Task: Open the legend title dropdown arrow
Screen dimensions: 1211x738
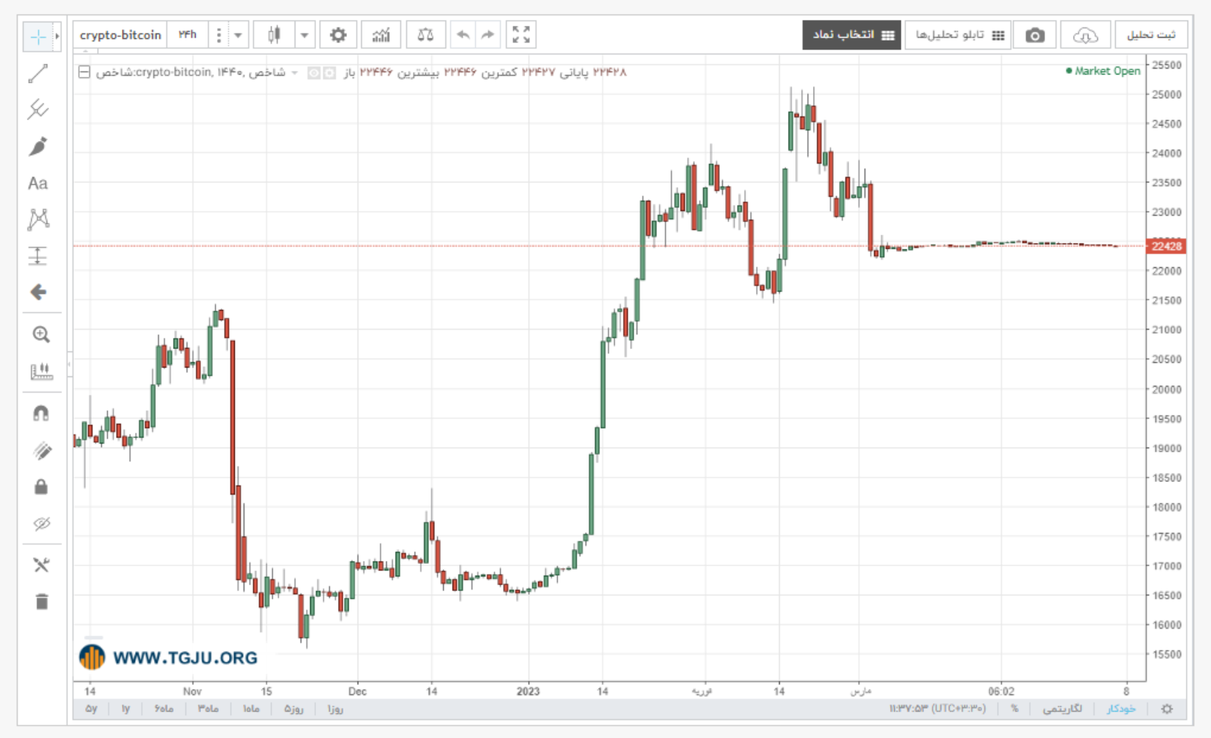Action: (295, 72)
